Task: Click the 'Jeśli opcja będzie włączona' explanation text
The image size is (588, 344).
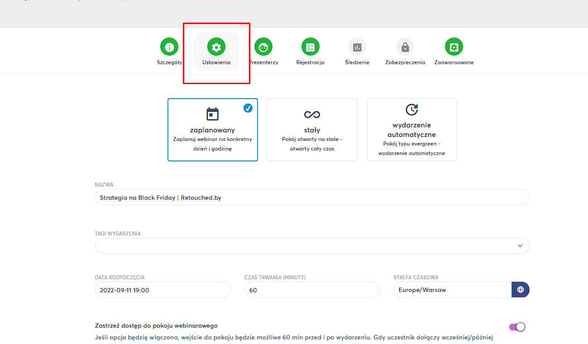Action: (294, 337)
